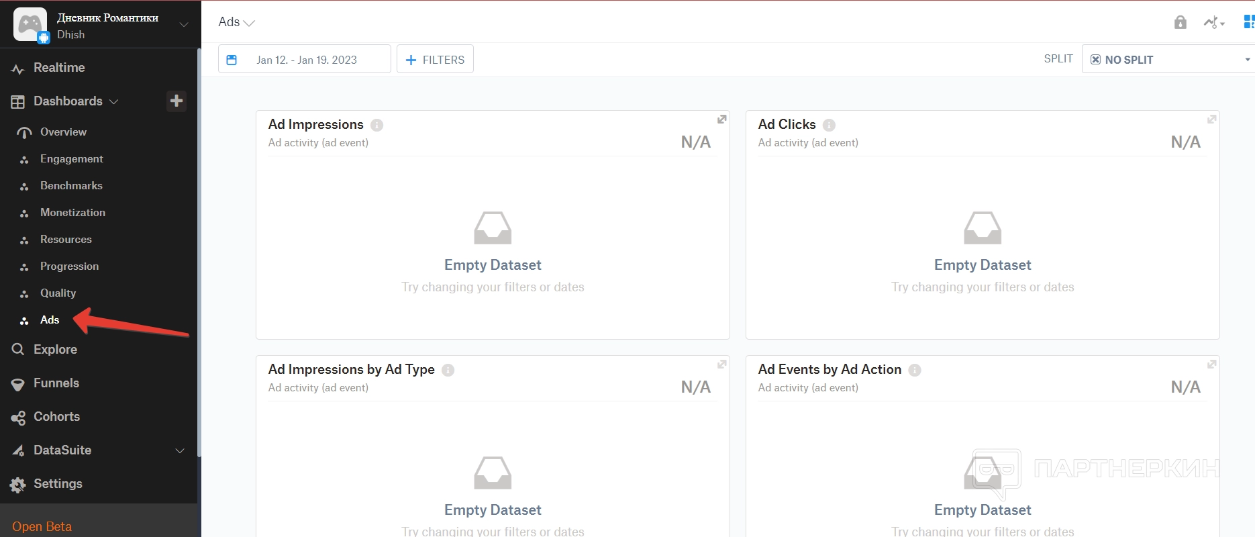Open the lock icon in top bar
Viewport: 1255px width, 537px height.
point(1180,23)
